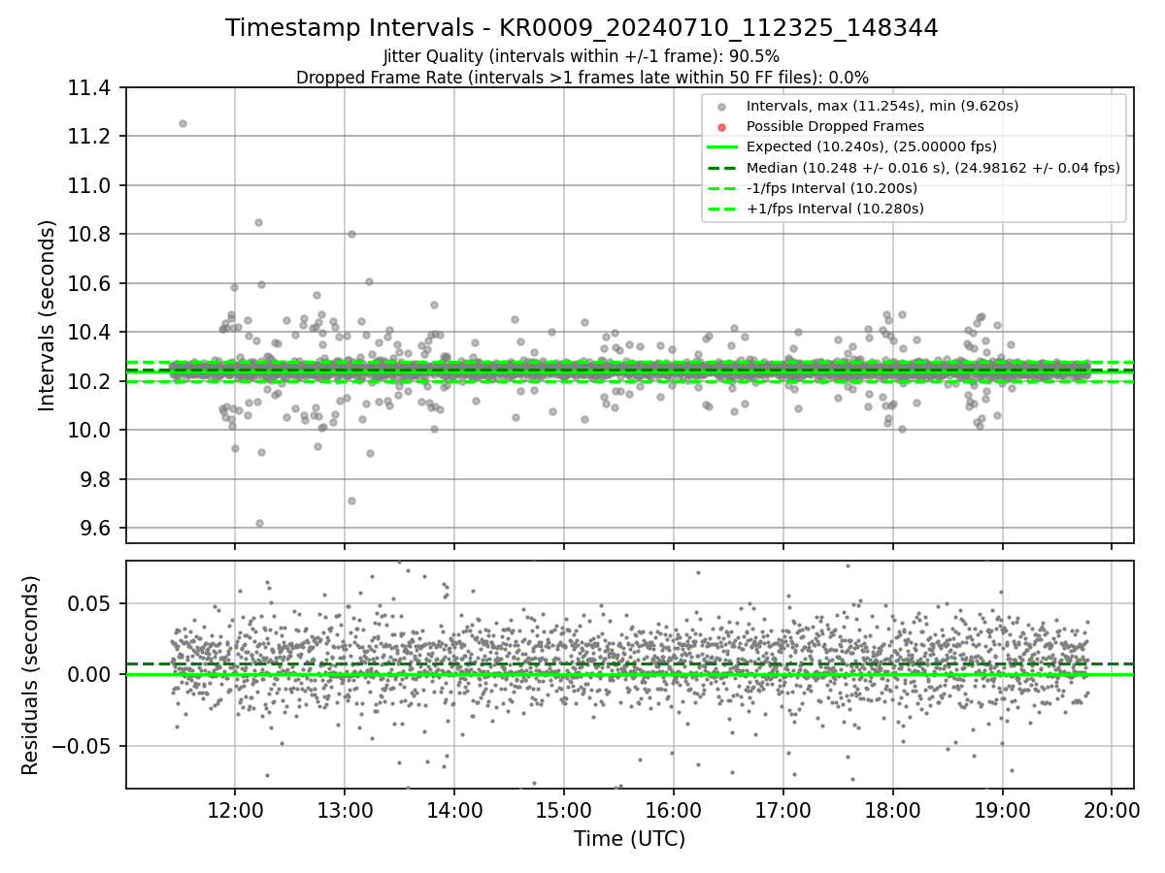Click the 9.6 y-axis tick label
Image resolution: width=1165 pixels, height=873 pixels.
pyautogui.click(x=96, y=528)
